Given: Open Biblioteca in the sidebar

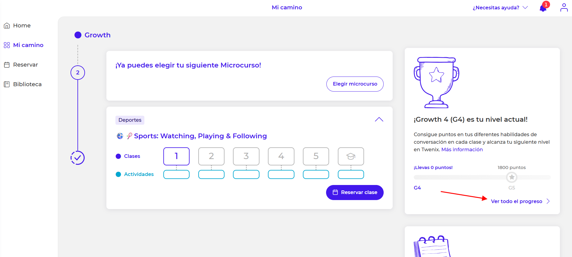Looking at the screenshot, I should (27, 84).
